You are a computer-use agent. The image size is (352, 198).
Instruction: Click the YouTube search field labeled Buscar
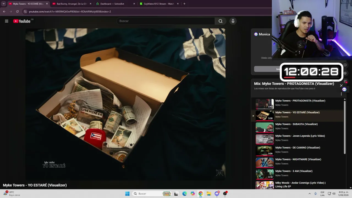[166, 21]
